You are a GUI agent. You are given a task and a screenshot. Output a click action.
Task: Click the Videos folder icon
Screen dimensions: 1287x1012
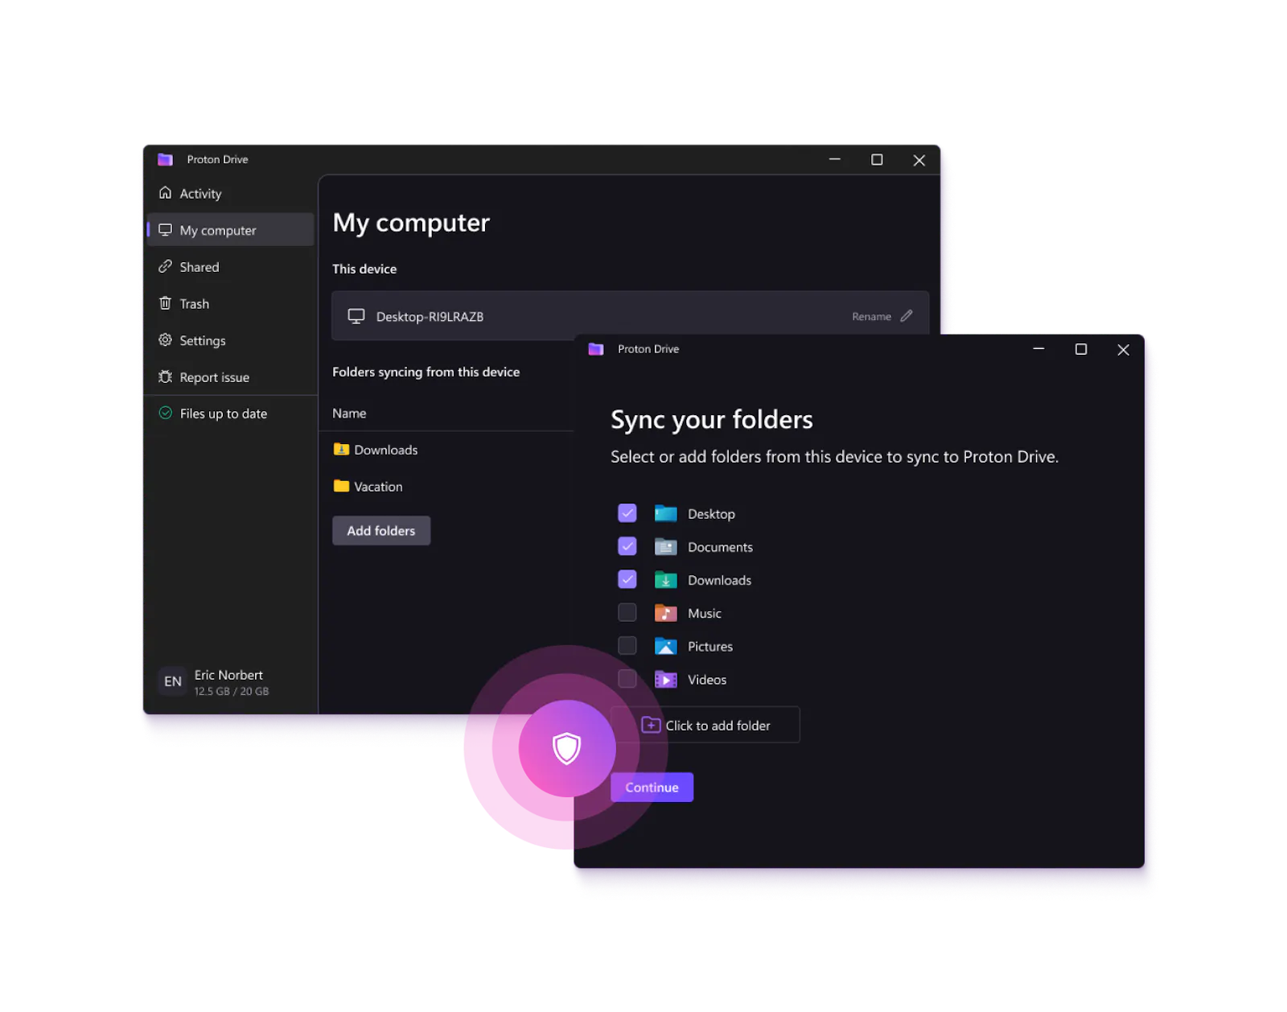[x=665, y=680]
